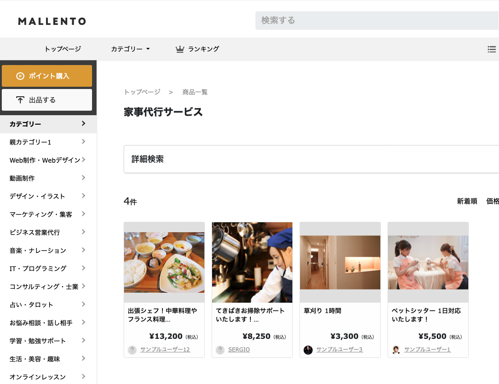
Task: Open the pet sitter product thumbnail
Action: point(428,262)
